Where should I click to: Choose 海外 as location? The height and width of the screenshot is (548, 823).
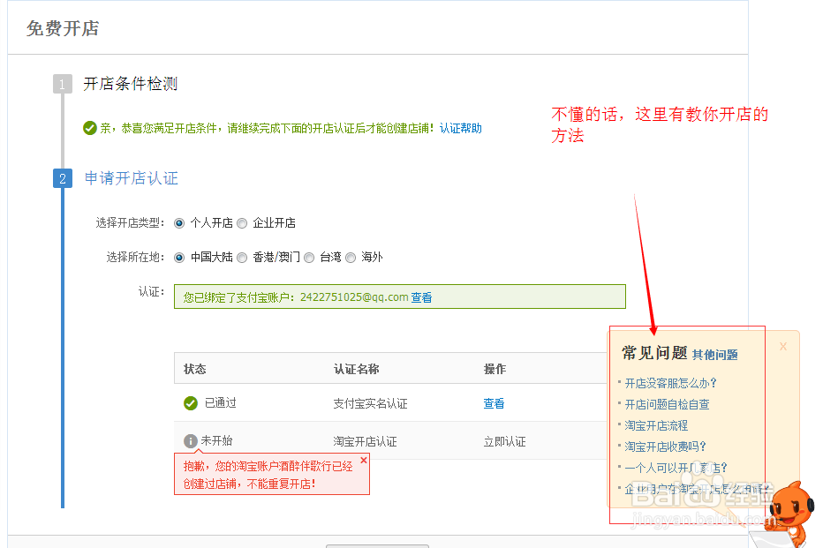(351, 258)
